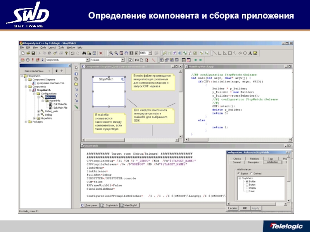
Task: Click the red X Delete icon
Action: 101,53
